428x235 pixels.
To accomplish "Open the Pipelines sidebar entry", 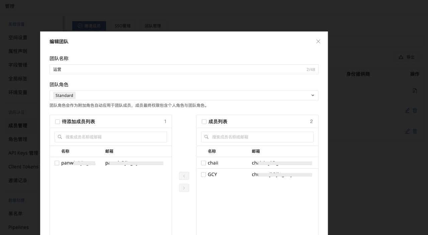I will [x=18, y=227].
